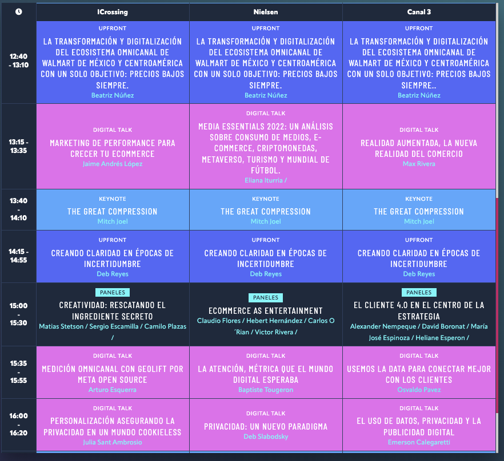Open 'Usemos la data para conectar mejor' talk

click(419, 374)
